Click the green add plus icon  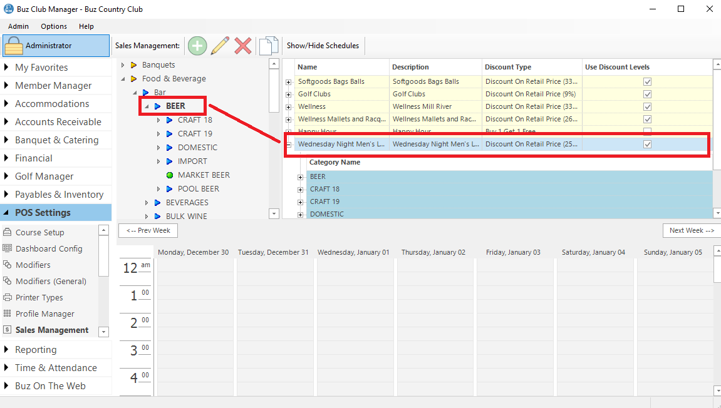[x=197, y=46]
